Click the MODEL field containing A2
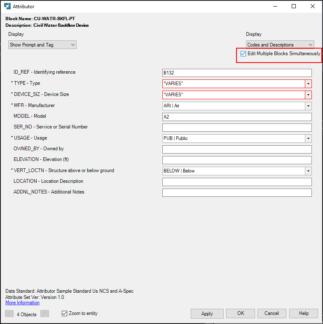The width and height of the screenshot is (323, 324). coord(237,117)
